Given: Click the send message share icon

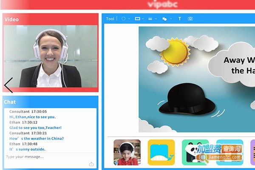Looking at the screenshot, I should [x=91, y=164].
